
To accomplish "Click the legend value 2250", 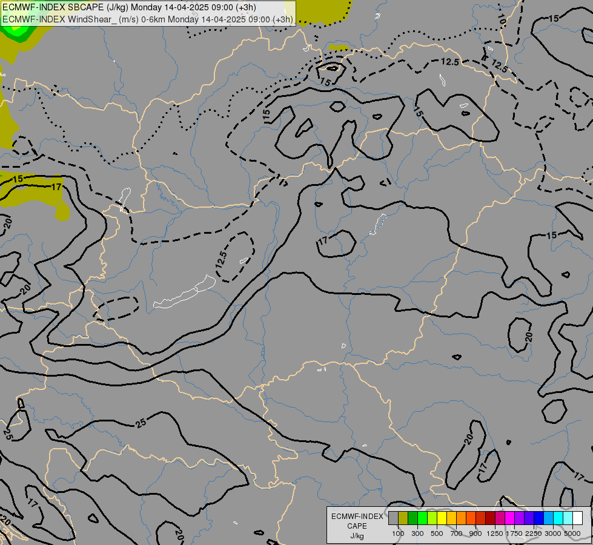I will point(534,533).
